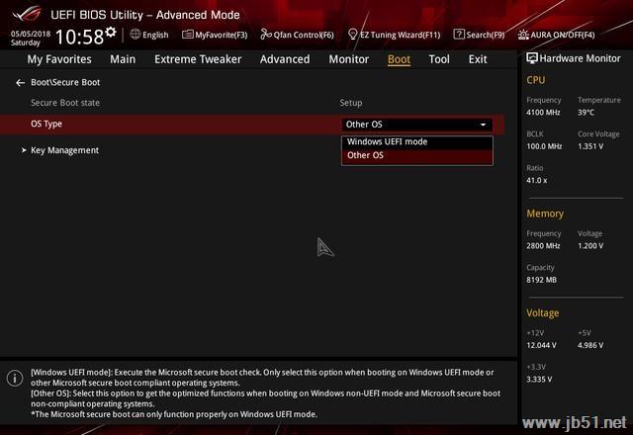Click the info icon in the help panel
This screenshot has height=435, width=633.
(15, 378)
